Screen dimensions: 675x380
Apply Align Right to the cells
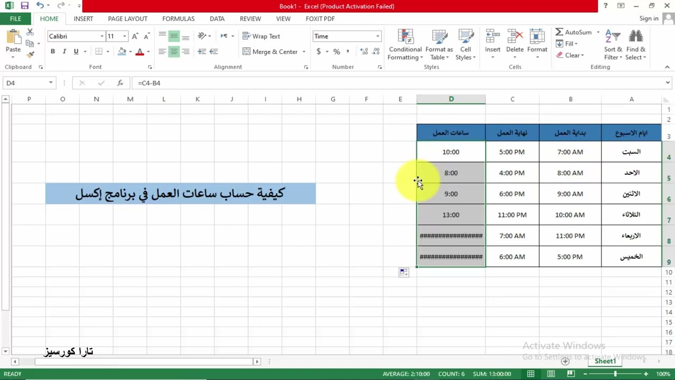[x=186, y=52]
